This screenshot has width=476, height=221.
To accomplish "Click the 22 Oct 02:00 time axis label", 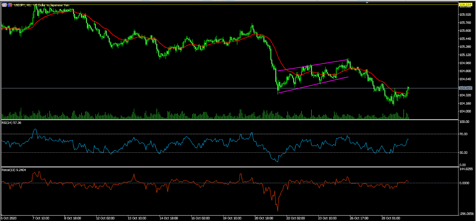I will click(295, 218).
